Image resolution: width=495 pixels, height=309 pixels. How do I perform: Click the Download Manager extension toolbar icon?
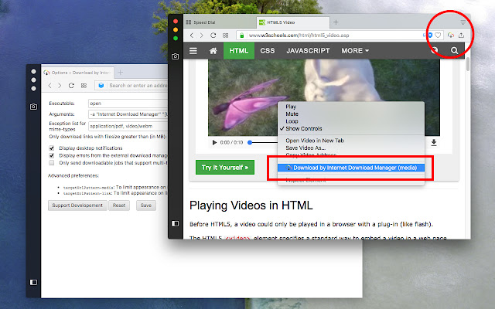click(x=451, y=36)
